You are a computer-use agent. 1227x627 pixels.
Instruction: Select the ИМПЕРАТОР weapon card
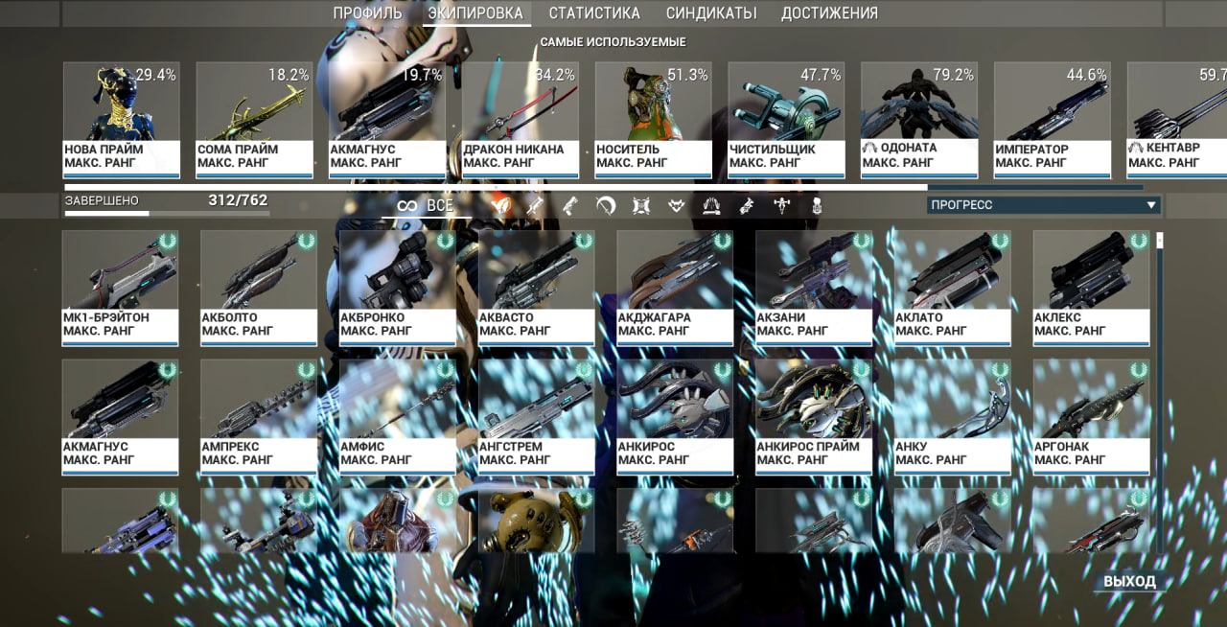pos(1053,120)
